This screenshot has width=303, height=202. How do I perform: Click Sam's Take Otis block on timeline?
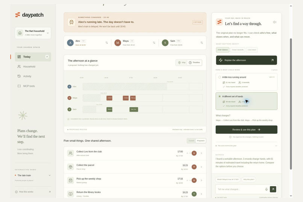pyautogui.click(x=134, y=109)
